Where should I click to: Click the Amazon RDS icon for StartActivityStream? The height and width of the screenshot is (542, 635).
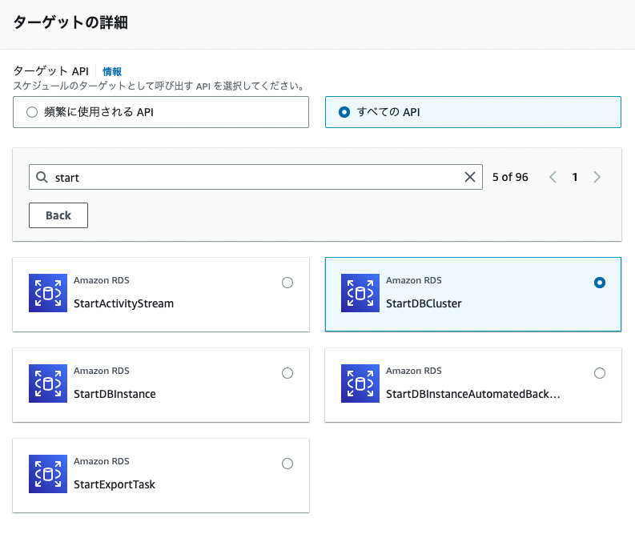[48, 293]
